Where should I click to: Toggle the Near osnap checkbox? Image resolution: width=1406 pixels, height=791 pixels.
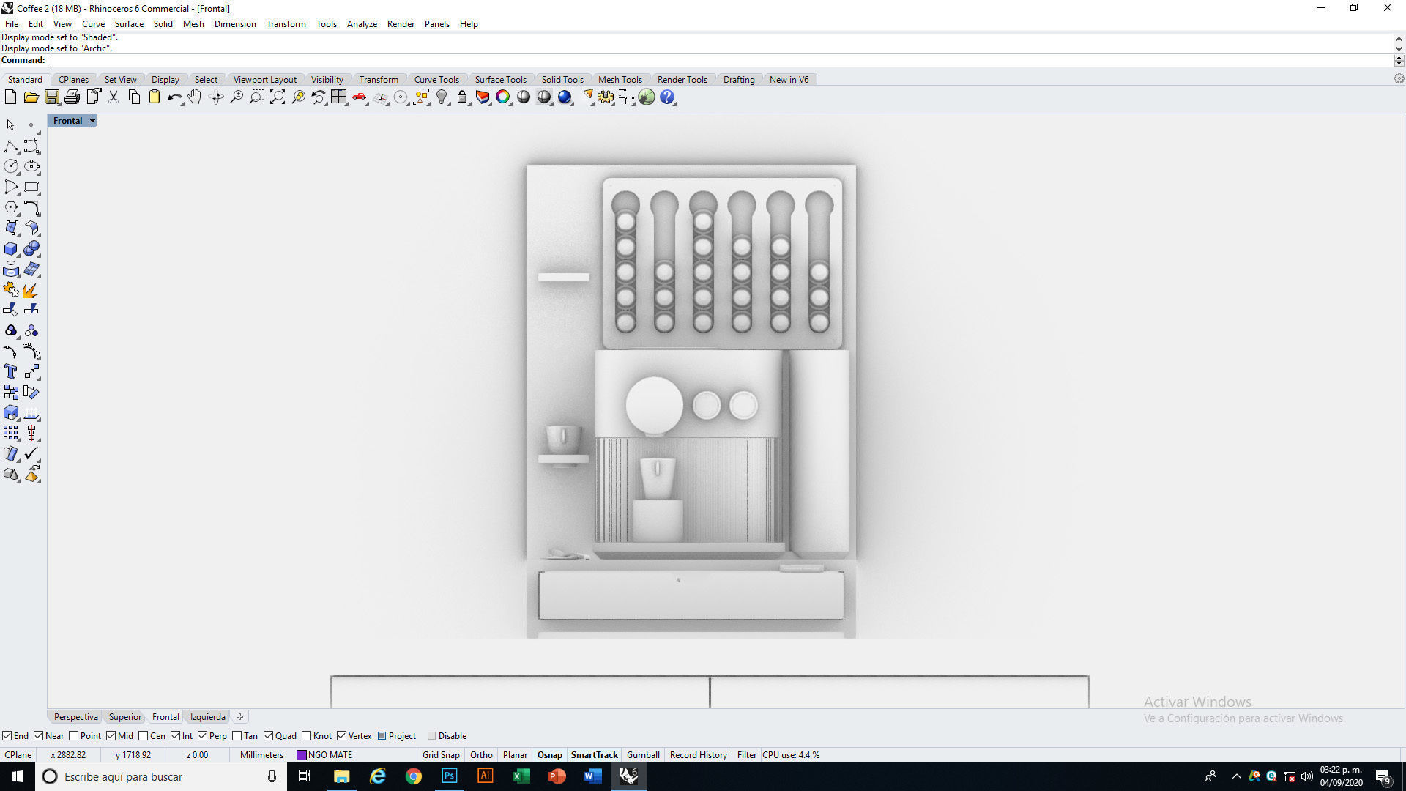[39, 736]
